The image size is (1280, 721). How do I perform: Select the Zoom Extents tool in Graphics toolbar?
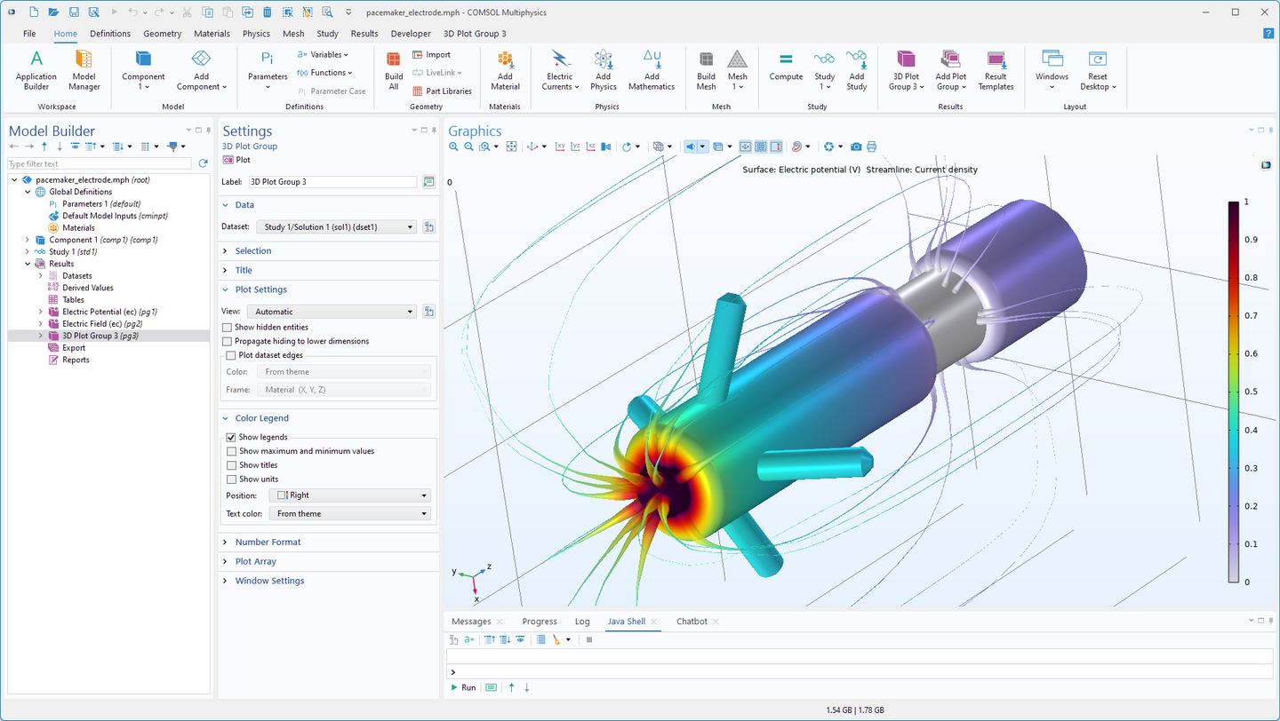[510, 147]
